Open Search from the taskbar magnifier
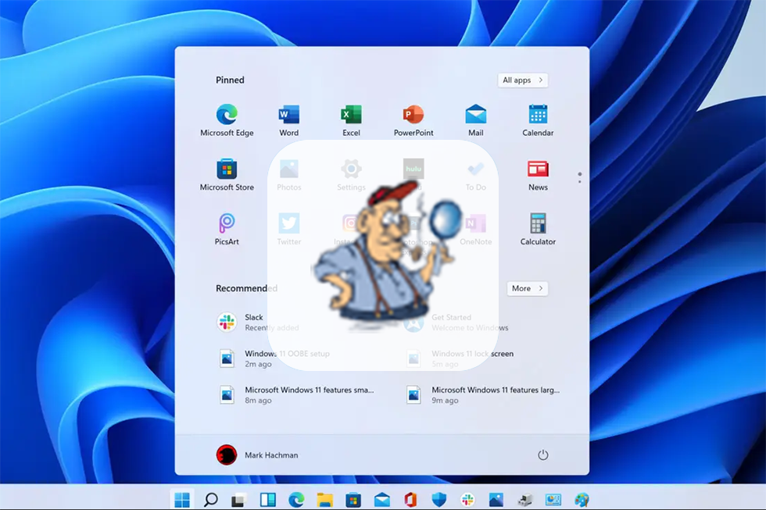This screenshot has height=510, width=766. pos(210,499)
